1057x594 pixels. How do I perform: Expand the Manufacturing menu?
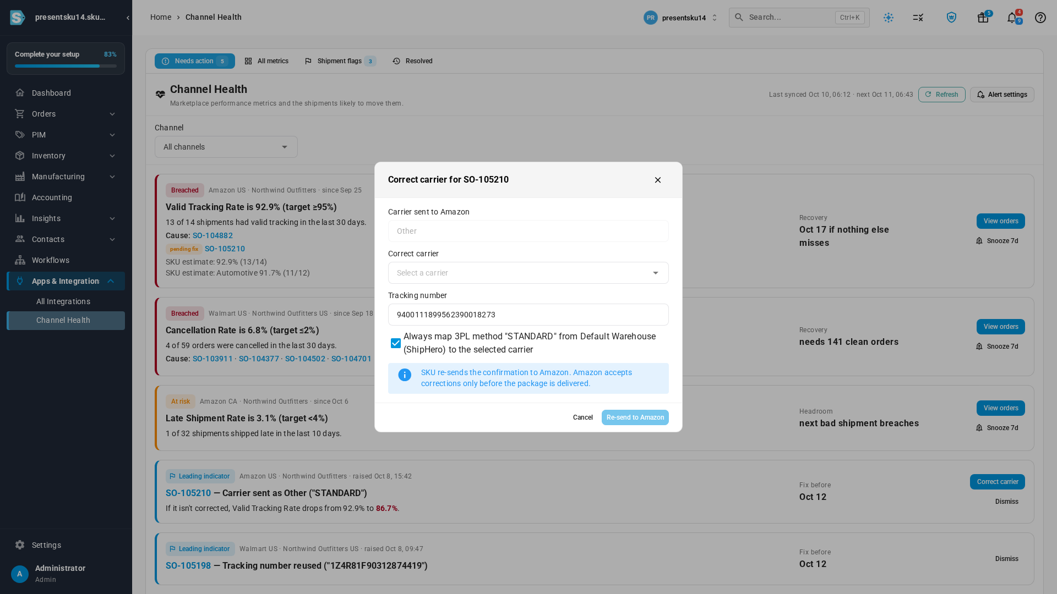tap(66, 177)
